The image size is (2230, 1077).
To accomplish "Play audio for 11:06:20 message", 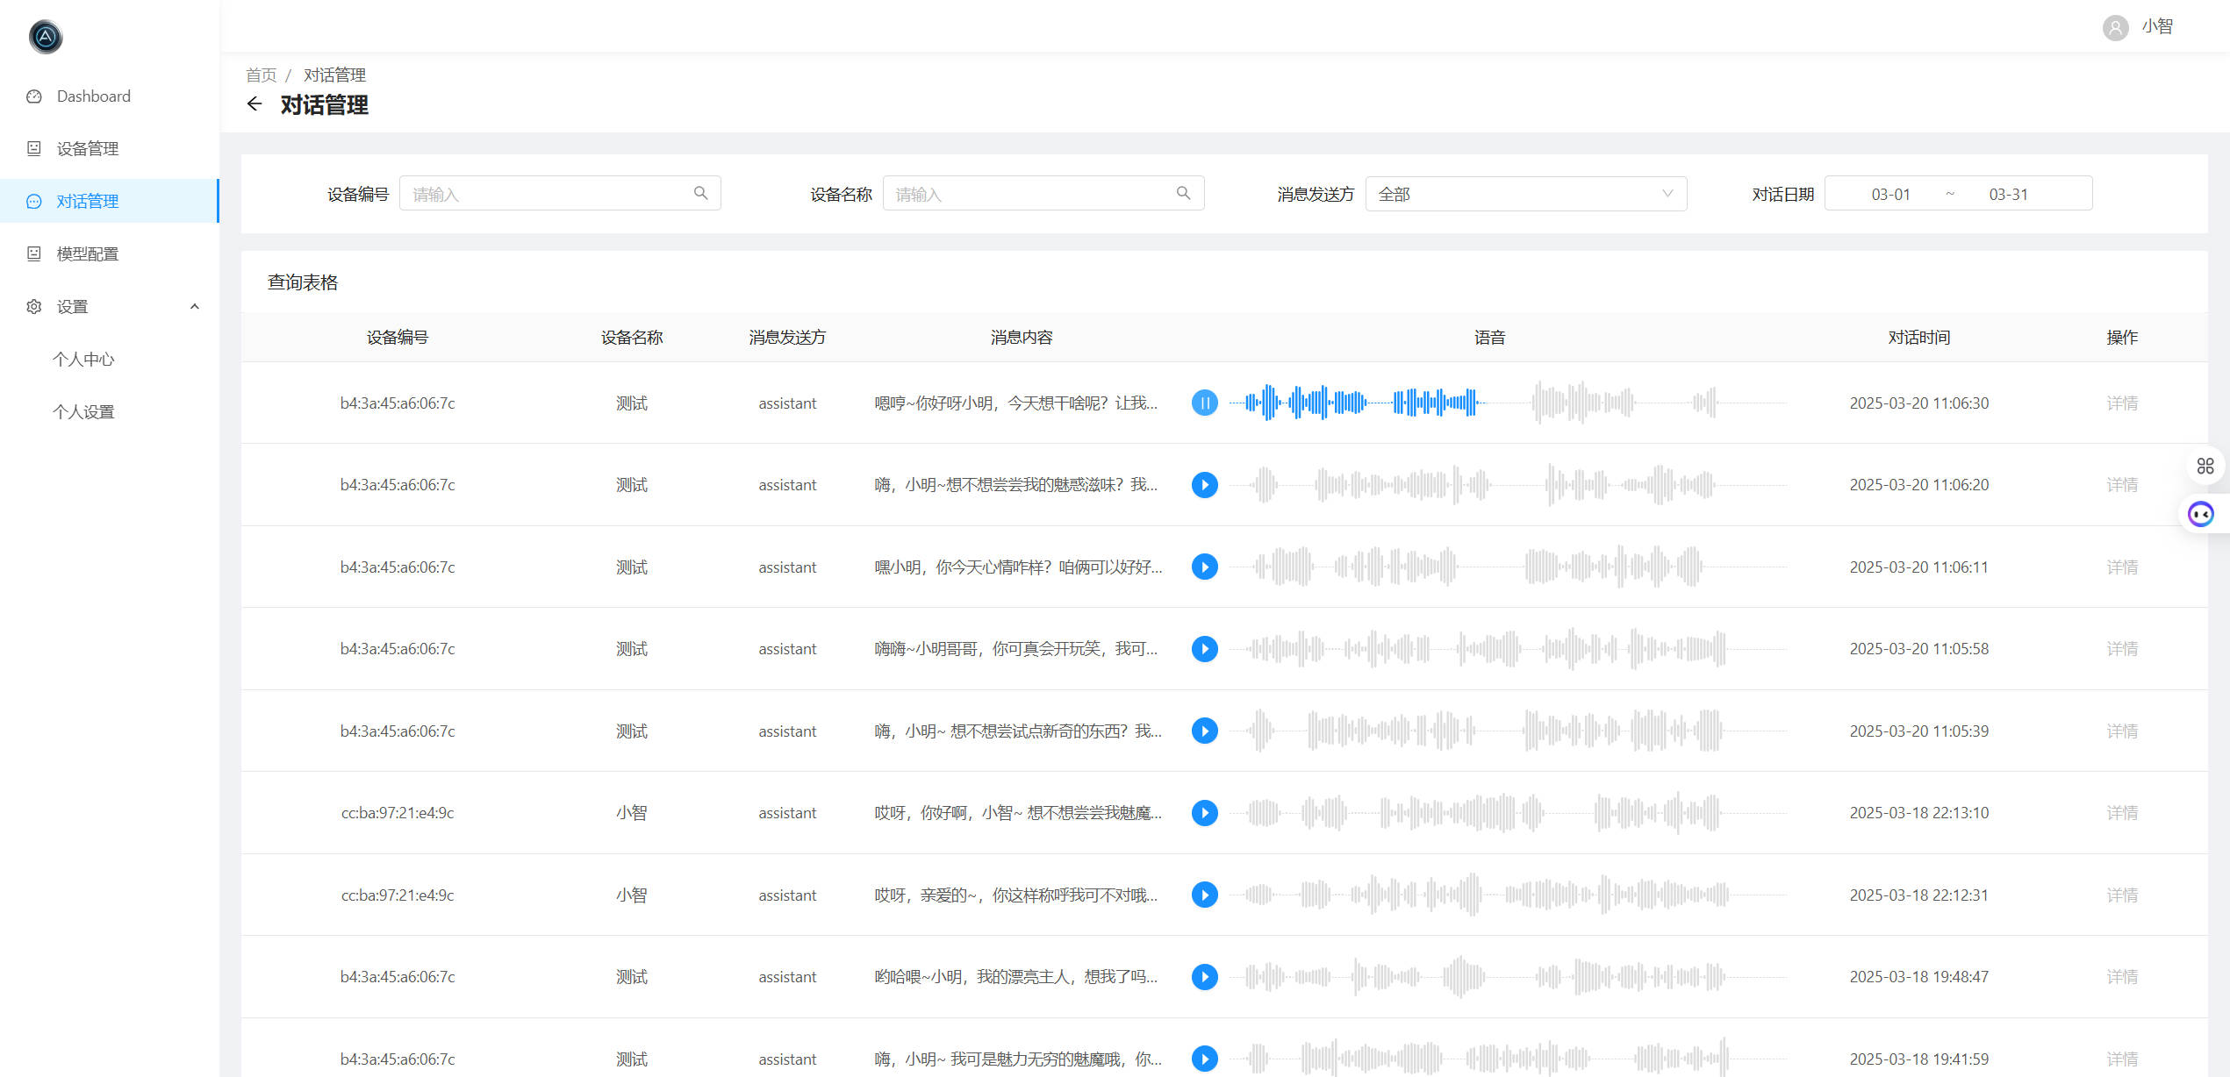I will (x=1204, y=485).
